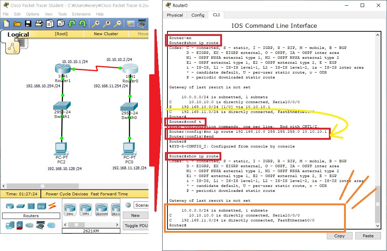Image resolution: width=387 pixels, height=251 pixels.
Task: Save the topology with the floppy disk icon
Action: pyautogui.click(x=28, y=24)
